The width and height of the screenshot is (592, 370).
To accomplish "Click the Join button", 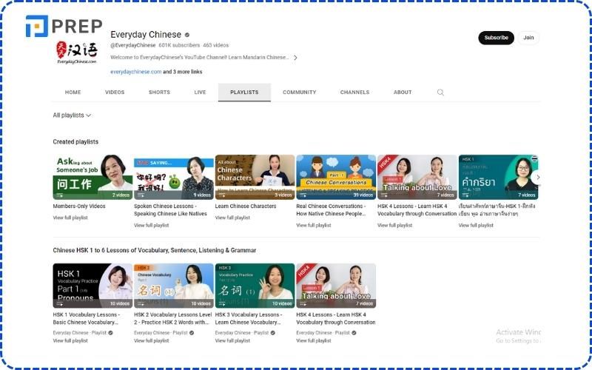I will pyautogui.click(x=528, y=38).
